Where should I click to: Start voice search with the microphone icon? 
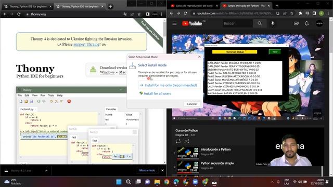[273, 23]
